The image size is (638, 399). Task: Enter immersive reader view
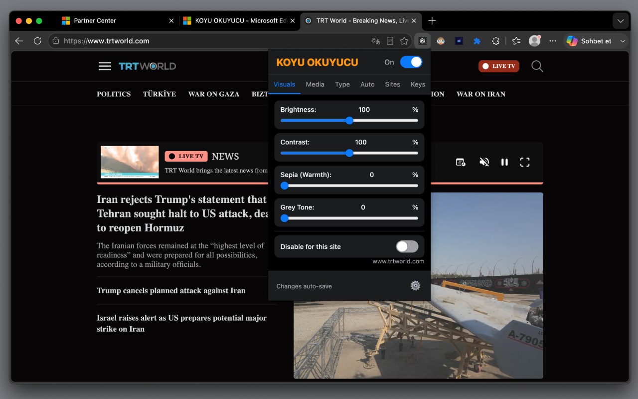point(390,41)
